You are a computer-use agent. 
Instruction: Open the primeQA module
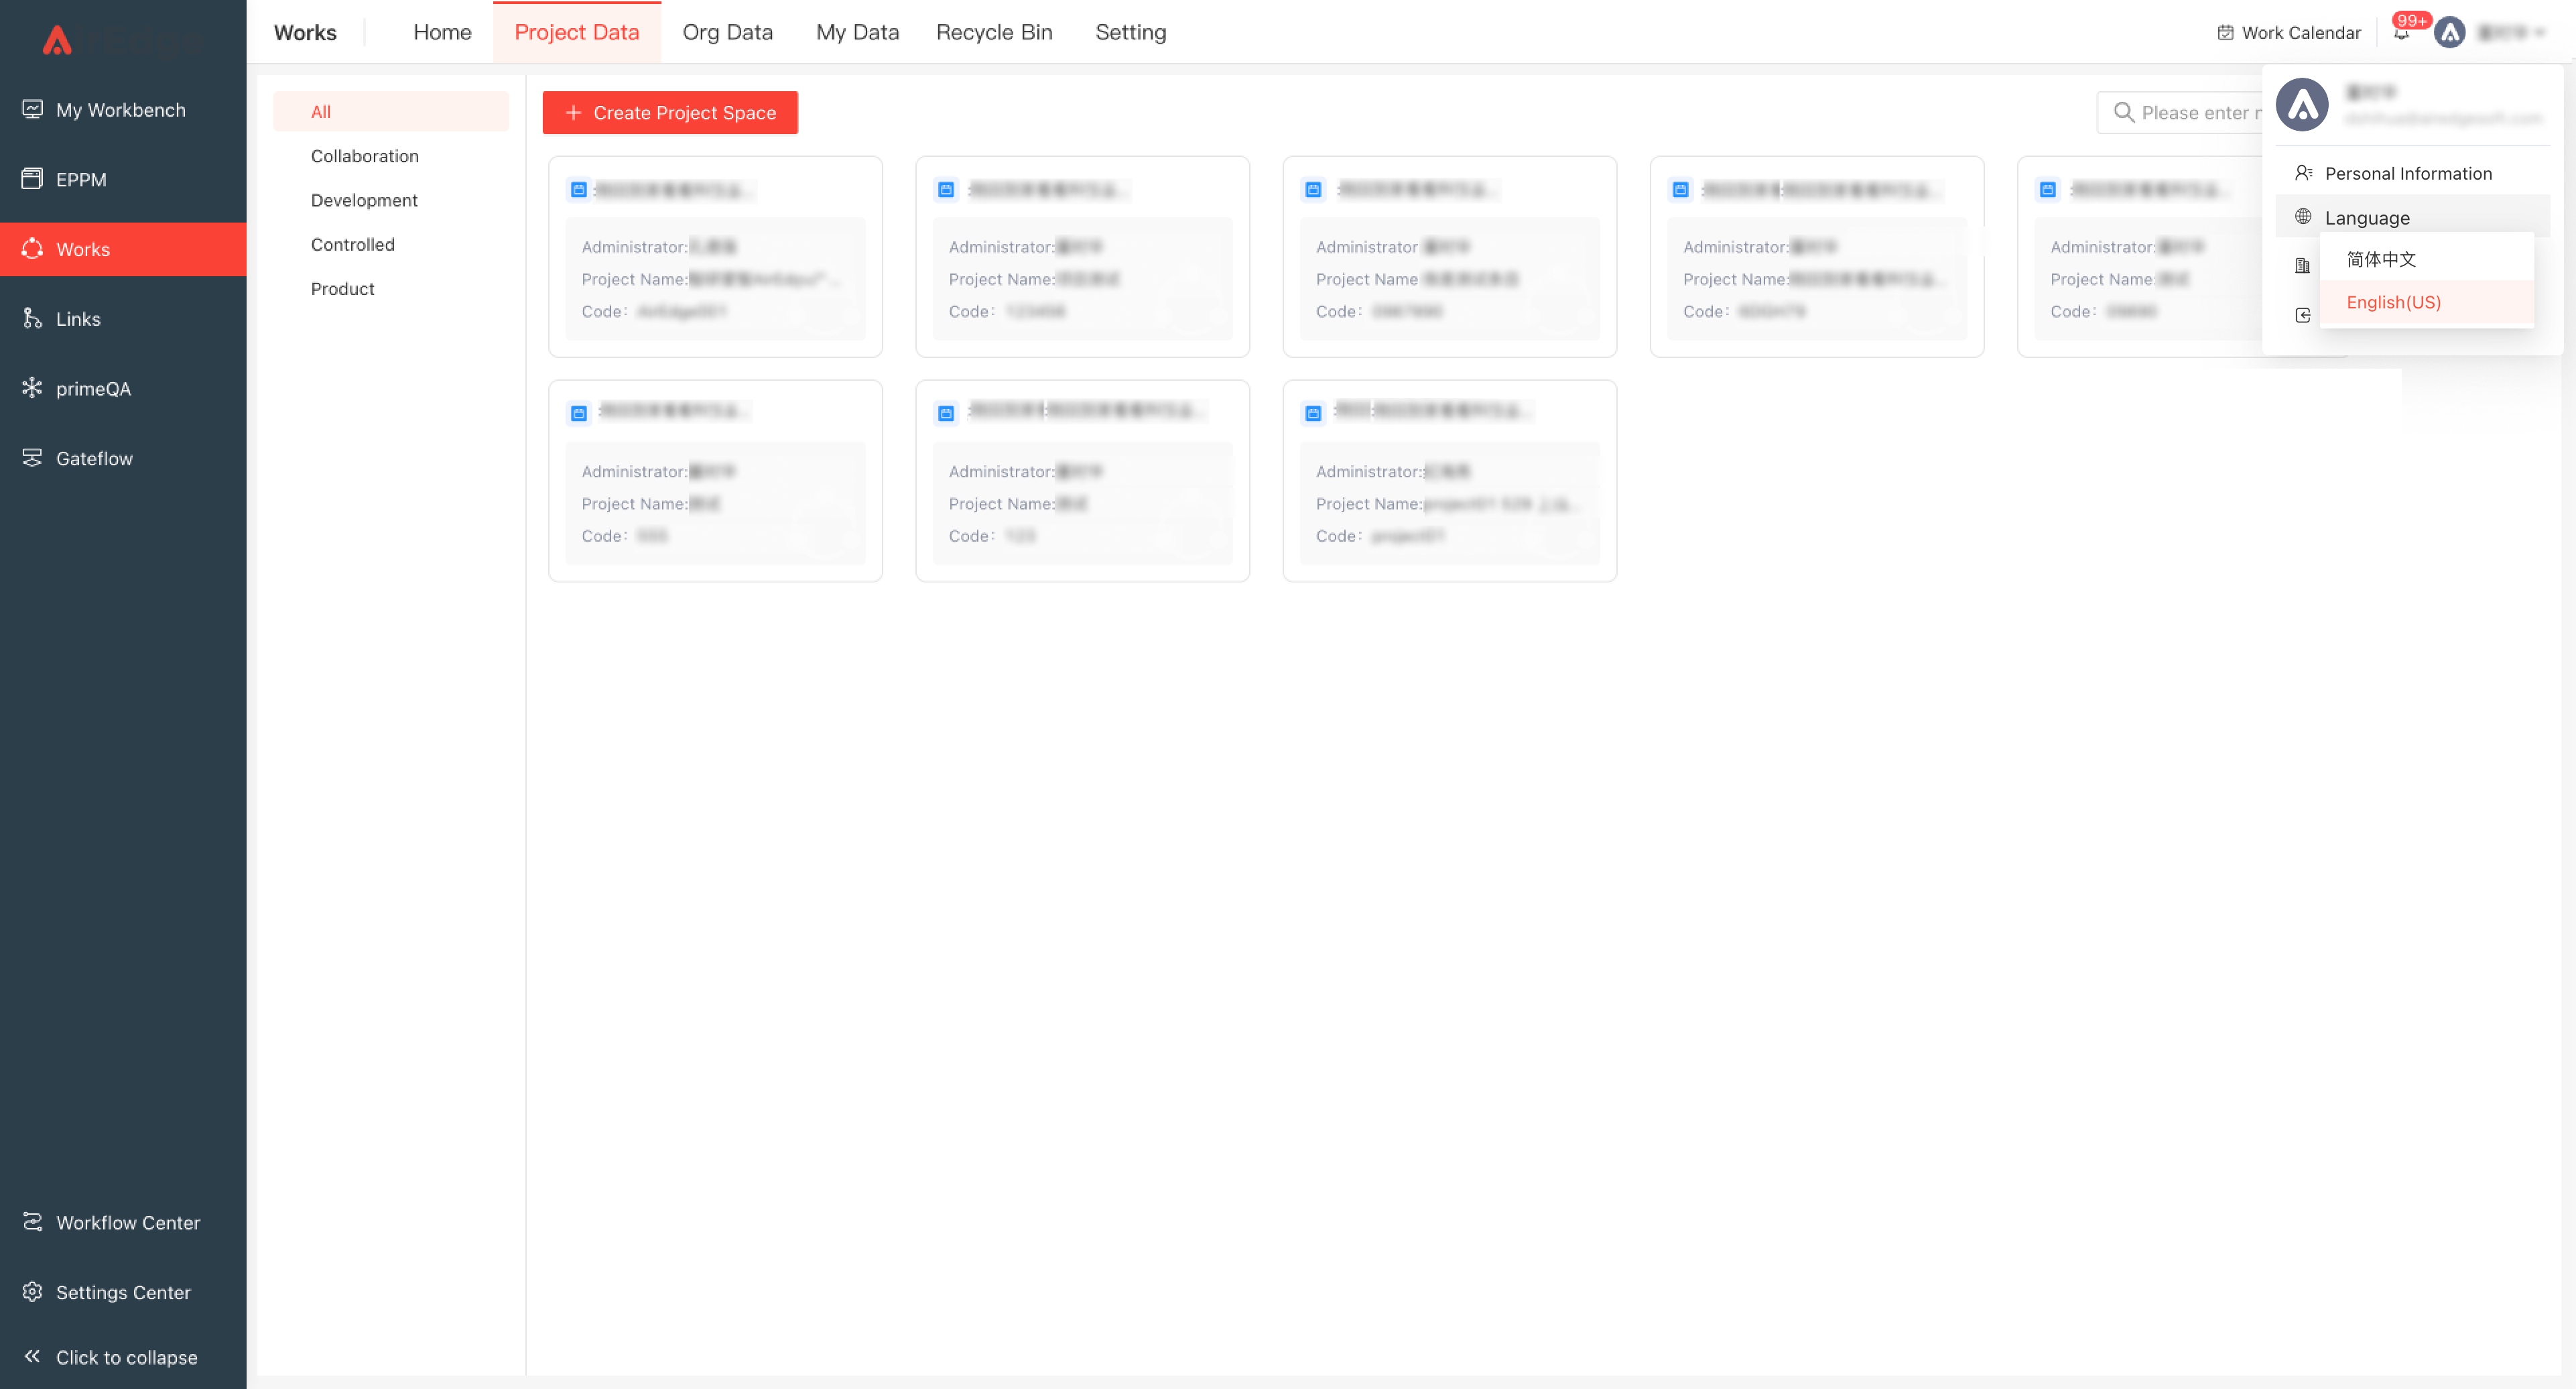point(93,389)
